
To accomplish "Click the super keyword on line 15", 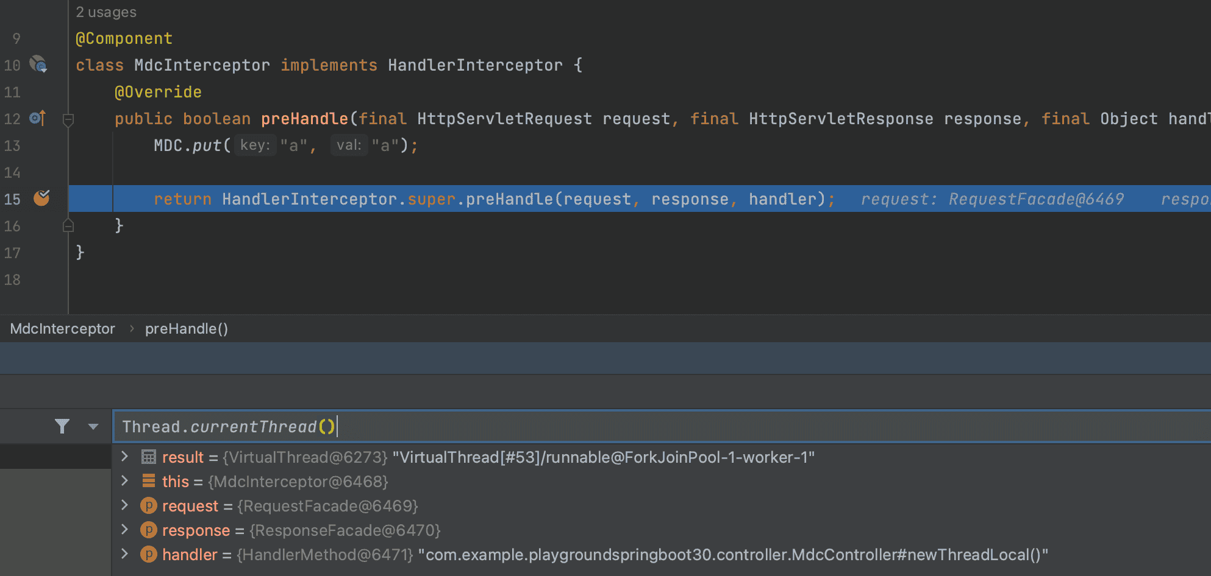I will click(x=432, y=199).
